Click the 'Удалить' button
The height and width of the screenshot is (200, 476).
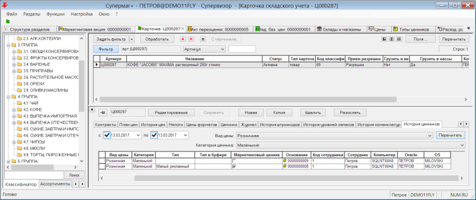coord(313,112)
